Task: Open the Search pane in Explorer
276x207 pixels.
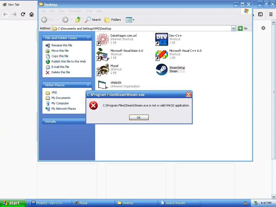Action: [x=93, y=20]
